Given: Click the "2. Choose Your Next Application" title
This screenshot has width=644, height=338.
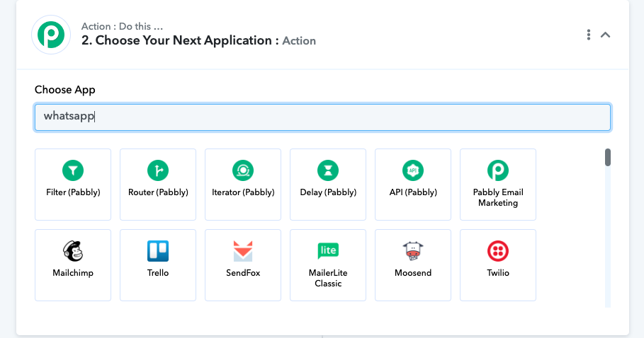Looking at the screenshot, I should tap(176, 40).
